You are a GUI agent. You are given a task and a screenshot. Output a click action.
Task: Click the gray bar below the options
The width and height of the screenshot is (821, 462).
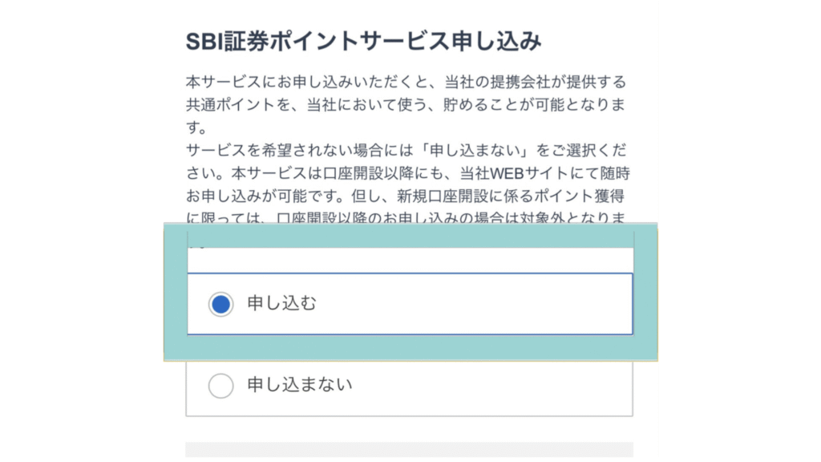(x=409, y=449)
